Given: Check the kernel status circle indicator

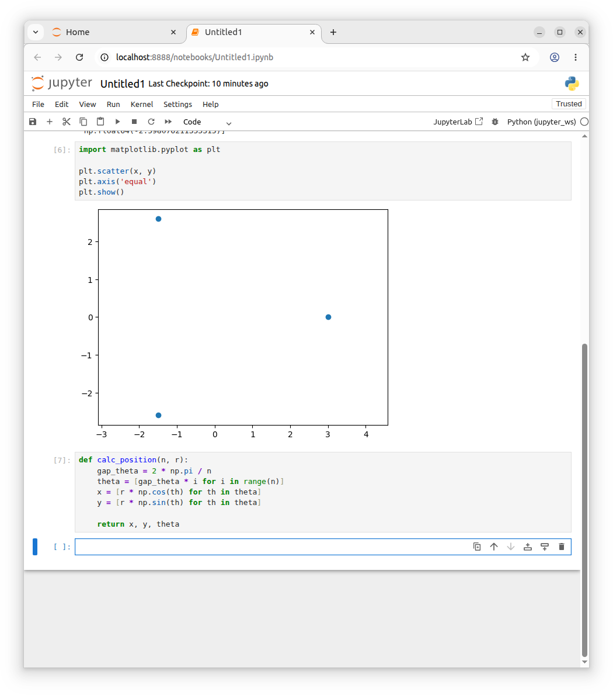Looking at the screenshot, I should pos(584,122).
